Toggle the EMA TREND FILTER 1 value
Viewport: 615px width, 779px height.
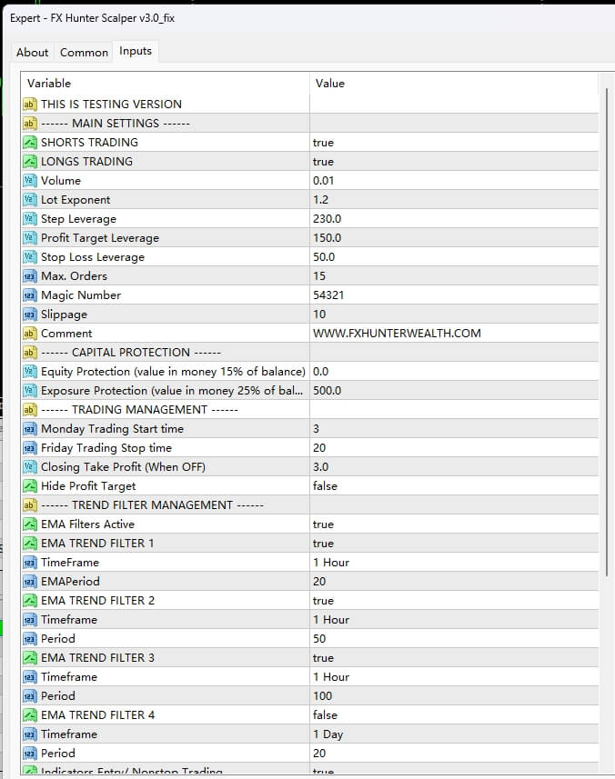tap(453, 544)
